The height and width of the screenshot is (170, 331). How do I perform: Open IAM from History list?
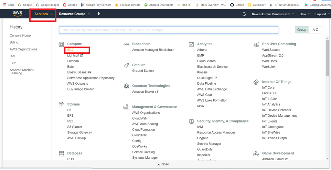pyautogui.click(x=13, y=56)
